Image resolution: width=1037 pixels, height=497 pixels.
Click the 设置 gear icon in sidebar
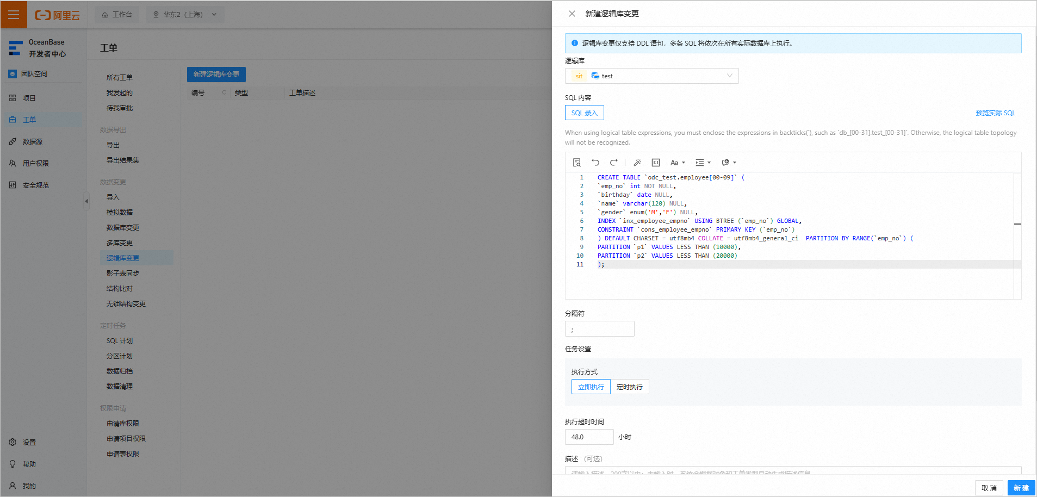[x=13, y=442]
